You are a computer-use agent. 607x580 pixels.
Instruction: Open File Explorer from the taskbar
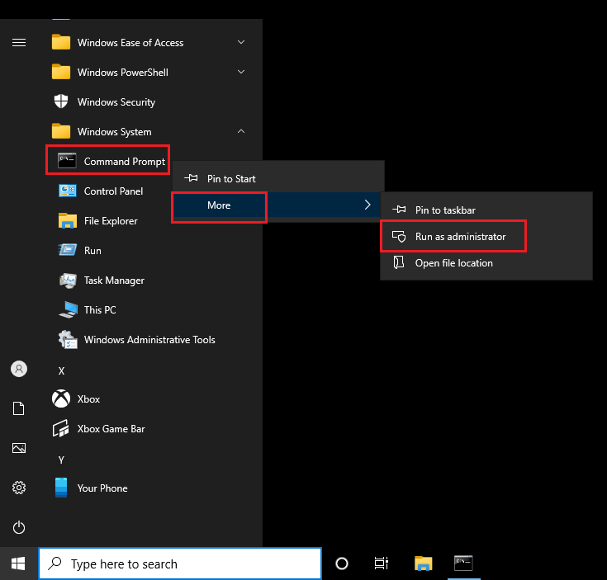(423, 563)
